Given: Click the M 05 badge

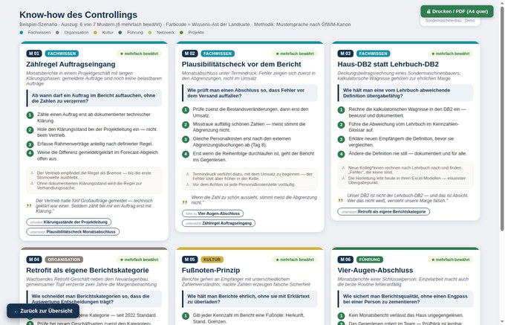Looking at the screenshot, I should pyautogui.click(x=189, y=260).
